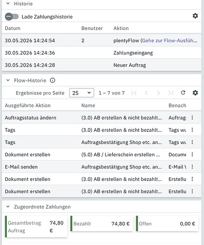The height and width of the screenshot is (245, 204).
Task: Open three-dot menu for last Dokument erstellen row
Action: pos(192,191)
